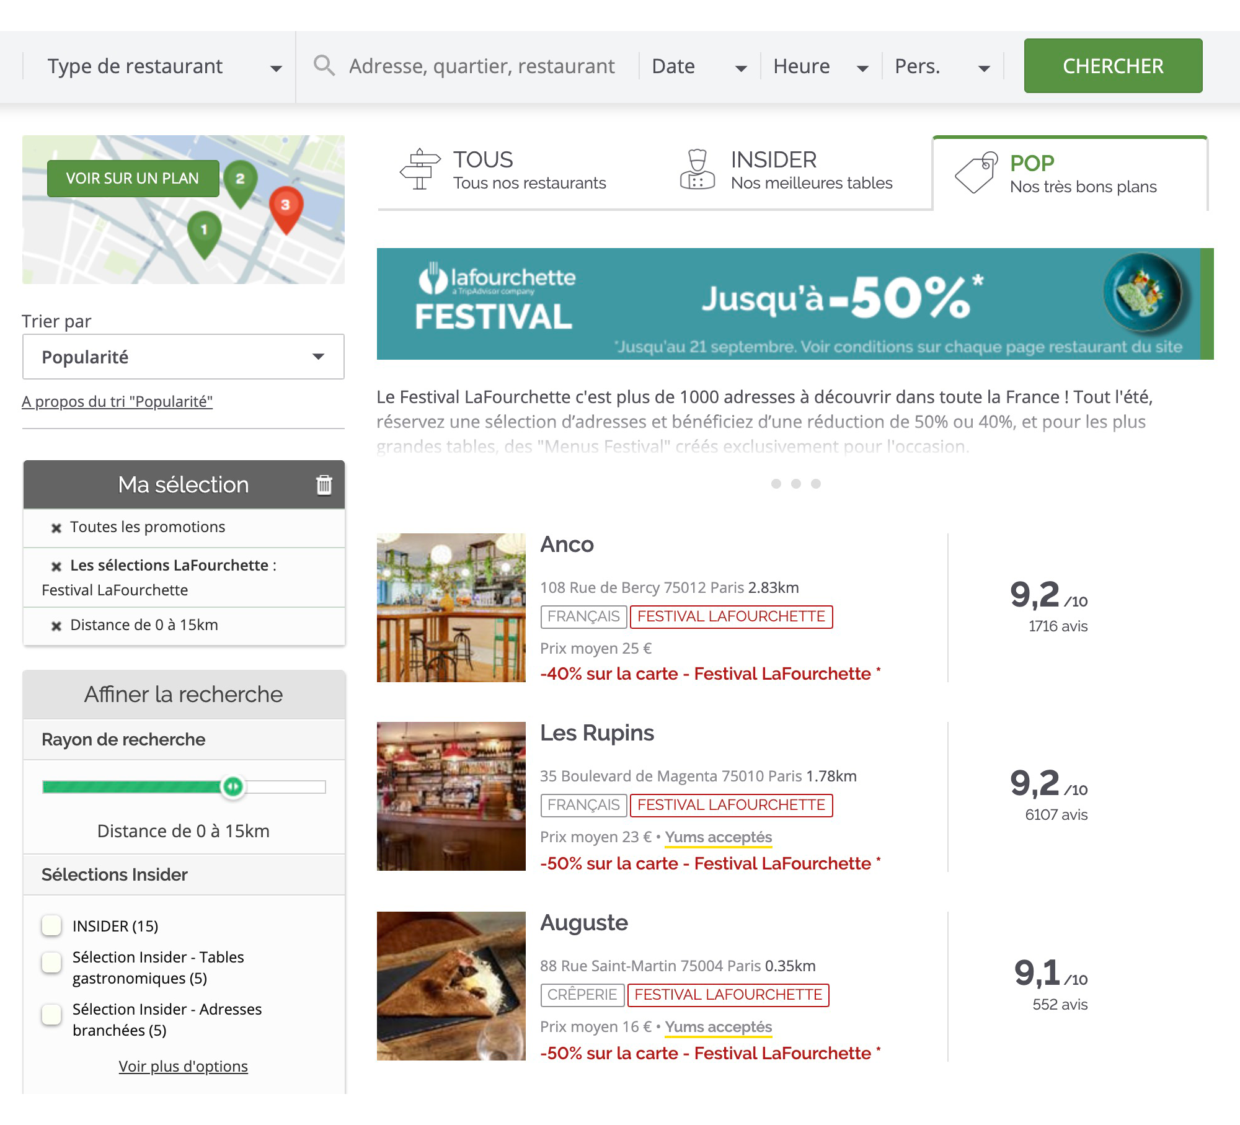Screen dimensions: 1240x1125
Task: Select the POP bons plans tab
Action: (x=1071, y=174)
